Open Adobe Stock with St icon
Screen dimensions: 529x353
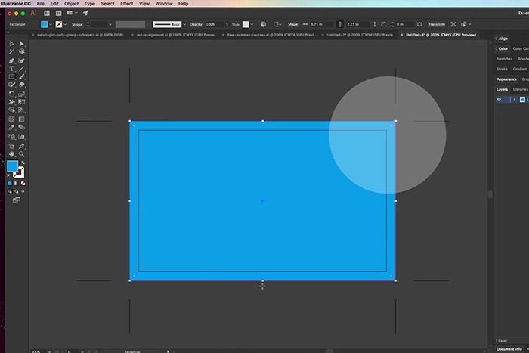pos(59,13)
